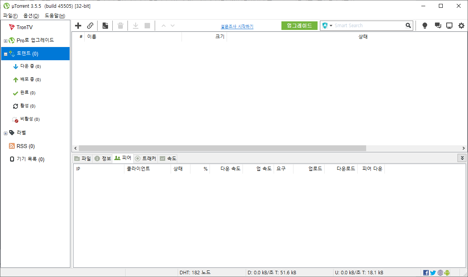Click the light bulb icon in toolbar
Screen dimensions: 468x277
tap(425, 26)
